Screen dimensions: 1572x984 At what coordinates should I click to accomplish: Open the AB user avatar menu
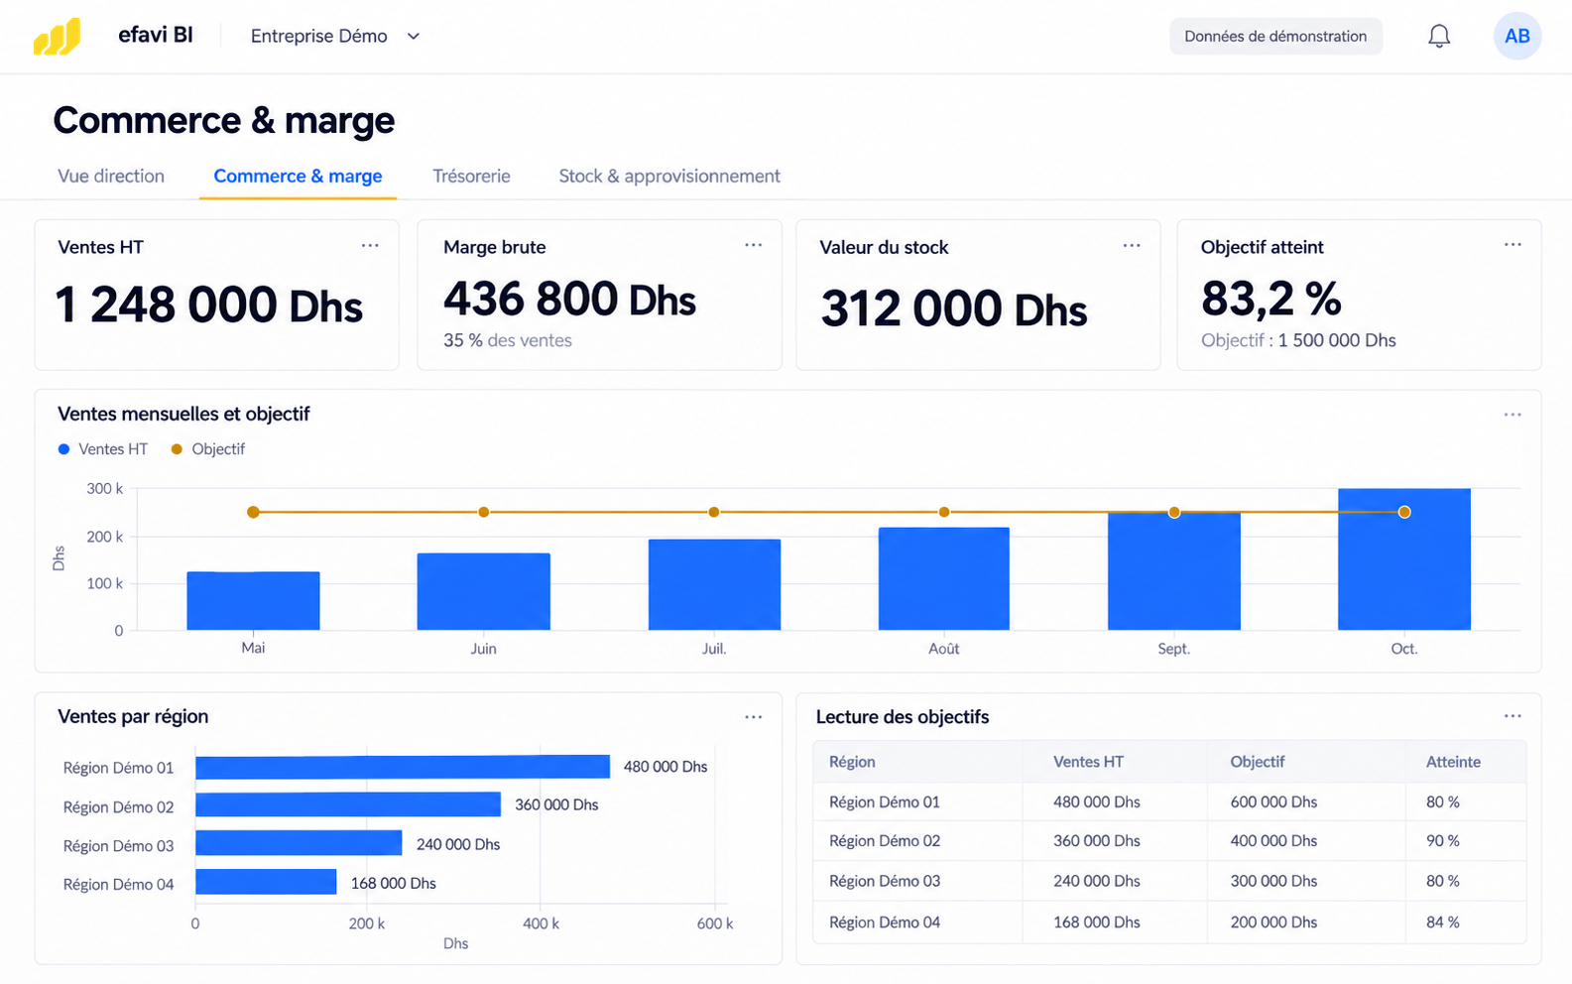coord(1516,37)
